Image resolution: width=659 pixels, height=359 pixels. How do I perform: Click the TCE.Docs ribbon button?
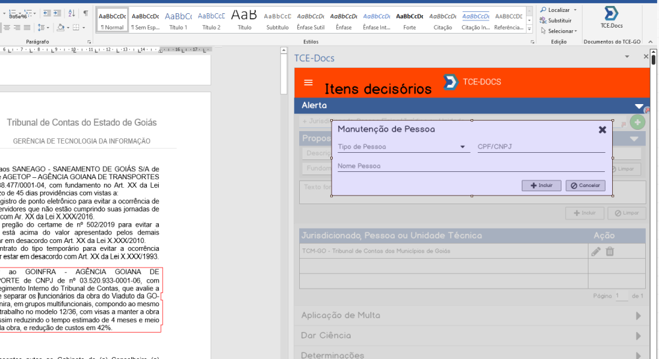tap(611, 18)
